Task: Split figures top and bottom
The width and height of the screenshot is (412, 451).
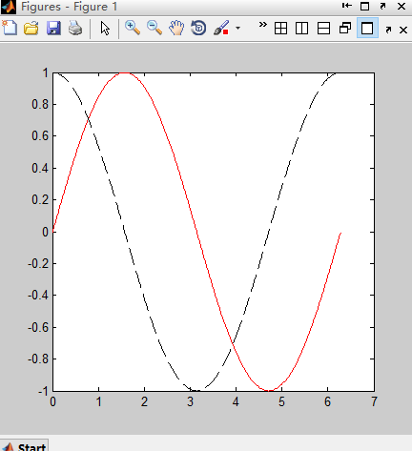Action: click(323, 29)
